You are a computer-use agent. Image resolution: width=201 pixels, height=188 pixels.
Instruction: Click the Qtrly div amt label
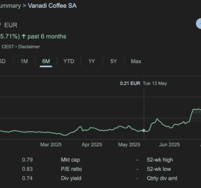click(x=162, y=178)
